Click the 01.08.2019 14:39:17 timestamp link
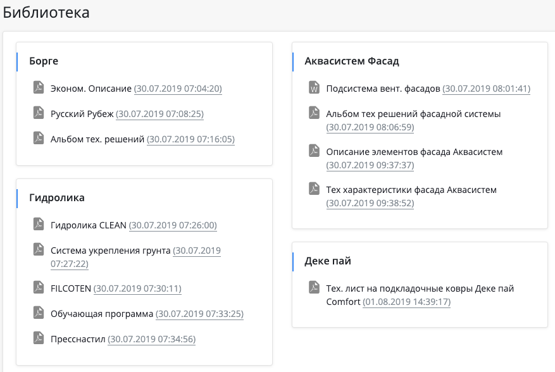The height and width of the screenshot is (372, 555). 406,302
